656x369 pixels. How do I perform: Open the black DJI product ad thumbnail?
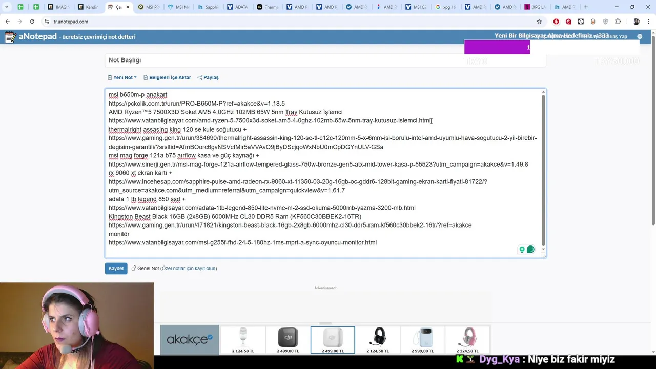click(x=288, y=340)
